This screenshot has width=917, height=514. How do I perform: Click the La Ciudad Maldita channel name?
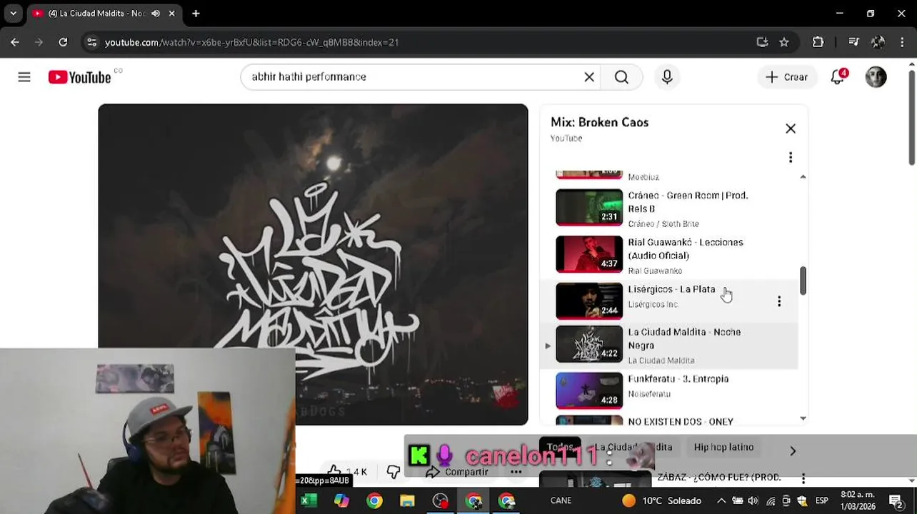[x=661, y=361]
